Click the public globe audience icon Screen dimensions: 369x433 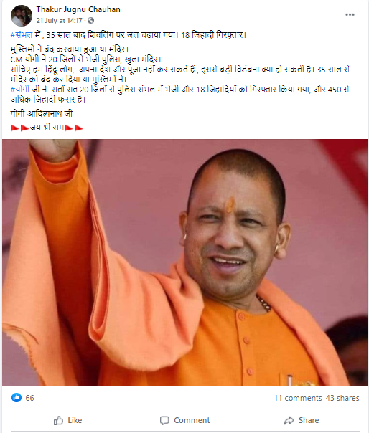click(90, 21)
